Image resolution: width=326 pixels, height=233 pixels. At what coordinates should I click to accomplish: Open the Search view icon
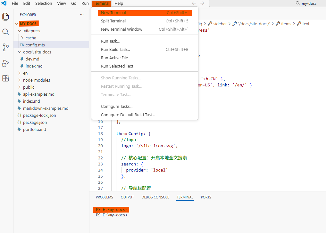tap(6, 32)
